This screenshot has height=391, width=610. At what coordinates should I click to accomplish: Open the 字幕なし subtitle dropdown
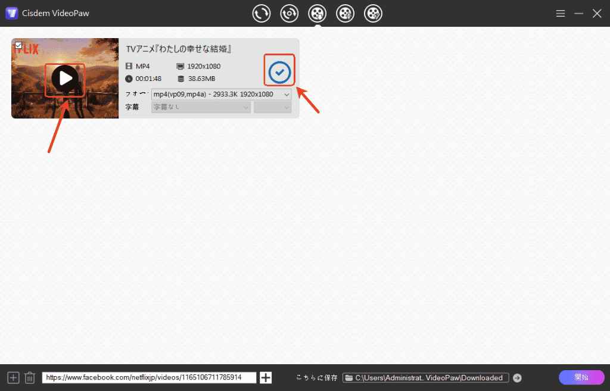click(x=201, y=107)
